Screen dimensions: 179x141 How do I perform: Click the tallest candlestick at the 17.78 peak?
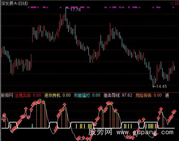tap(66, 14)
